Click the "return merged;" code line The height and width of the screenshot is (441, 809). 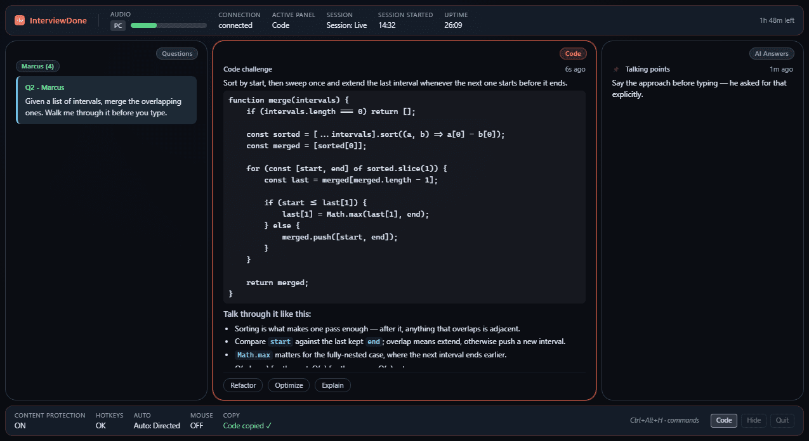tap(277, 283)
